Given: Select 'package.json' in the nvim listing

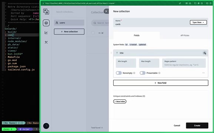Looking at the screenshot, I should 17,66.
